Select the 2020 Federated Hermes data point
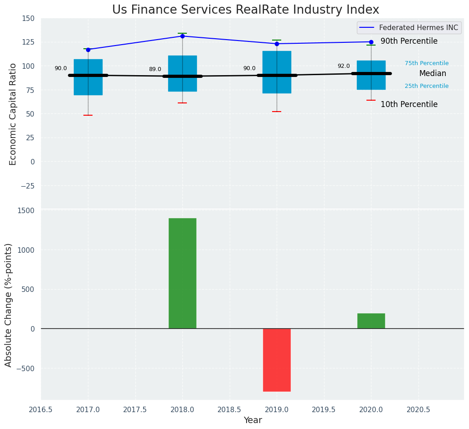469x429 pixels. [371, 42]
